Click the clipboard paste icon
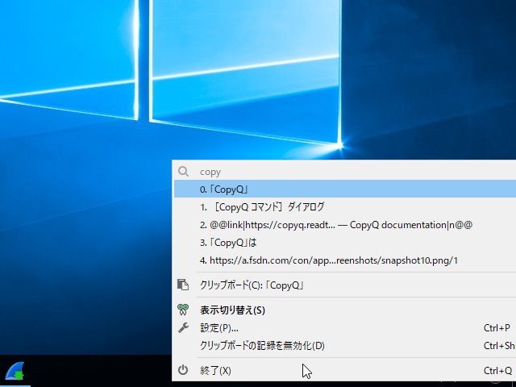 [183, 285]
